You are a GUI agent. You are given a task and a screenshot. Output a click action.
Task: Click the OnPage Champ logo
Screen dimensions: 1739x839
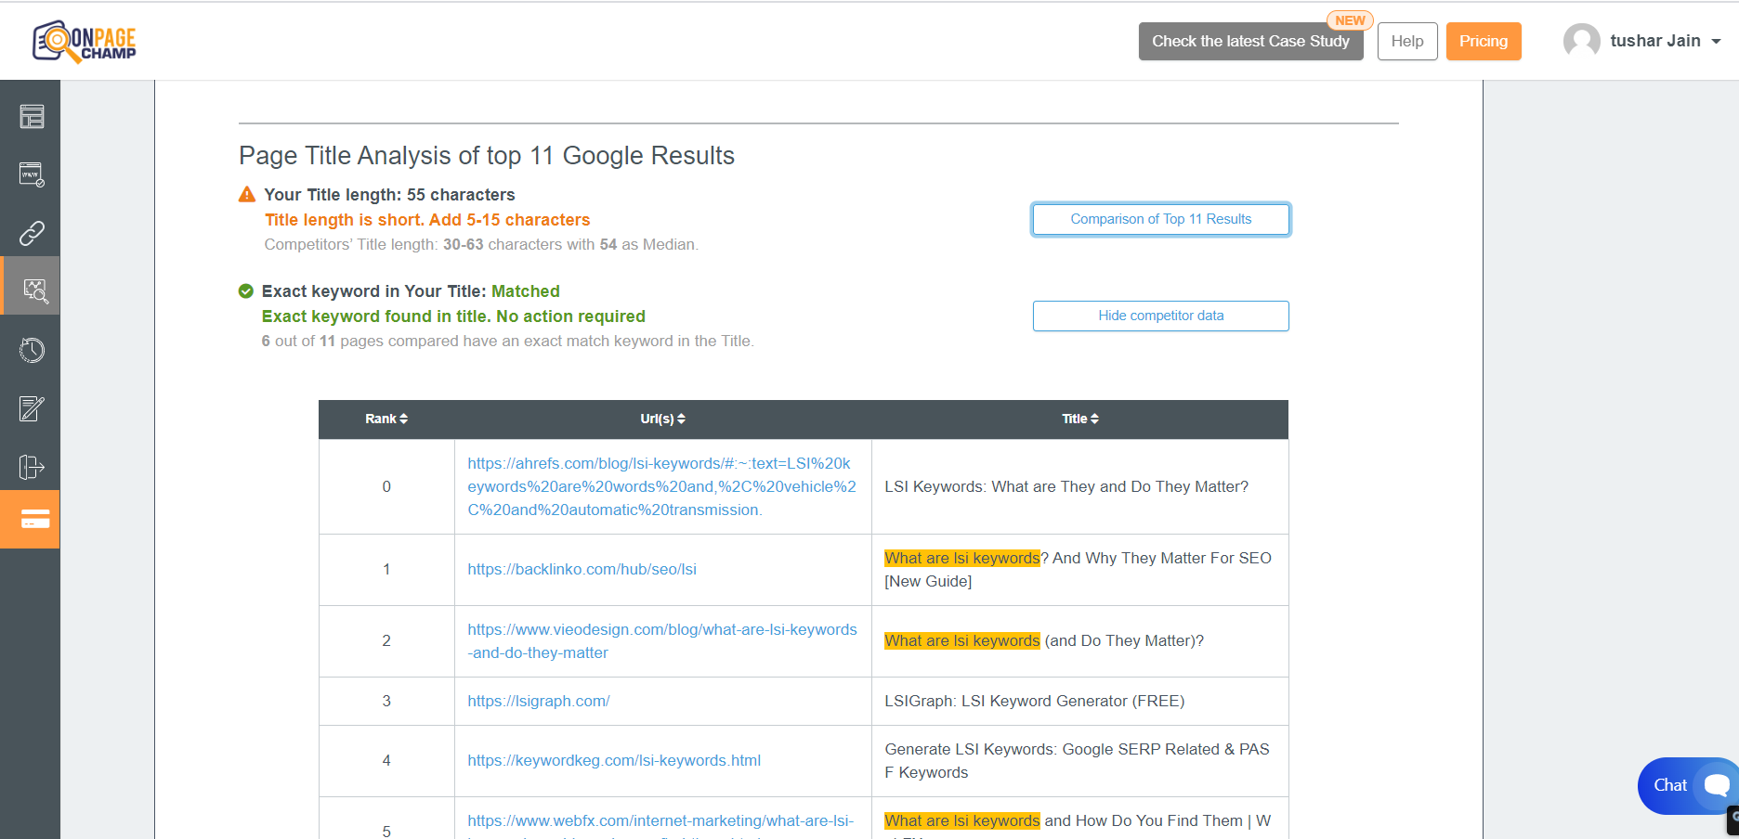click(x=85, y=41)
